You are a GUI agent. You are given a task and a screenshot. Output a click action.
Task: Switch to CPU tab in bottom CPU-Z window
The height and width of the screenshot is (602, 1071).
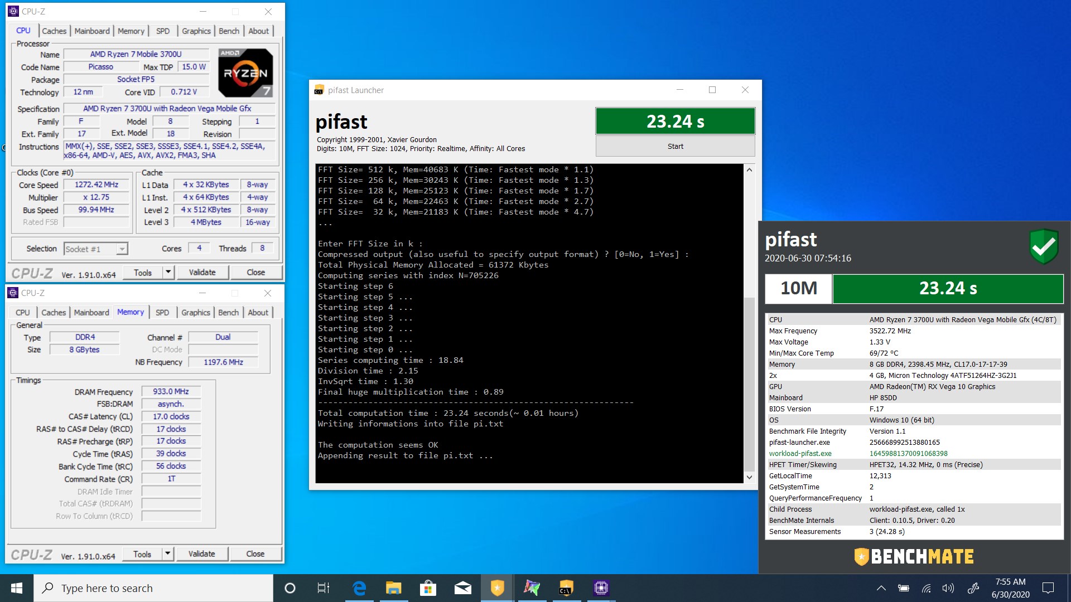pos(23,313)
